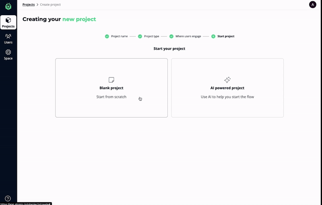Image resolution: width=322 pixels, height=205 pixels.
Task: Click the step 4 number badge
Action: [x=213, y=36]
